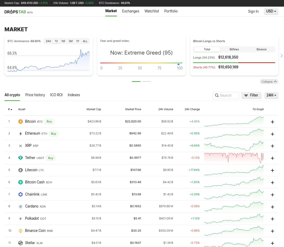
Task: Sort table by rank number column
Action: click(x=10, y=109)
